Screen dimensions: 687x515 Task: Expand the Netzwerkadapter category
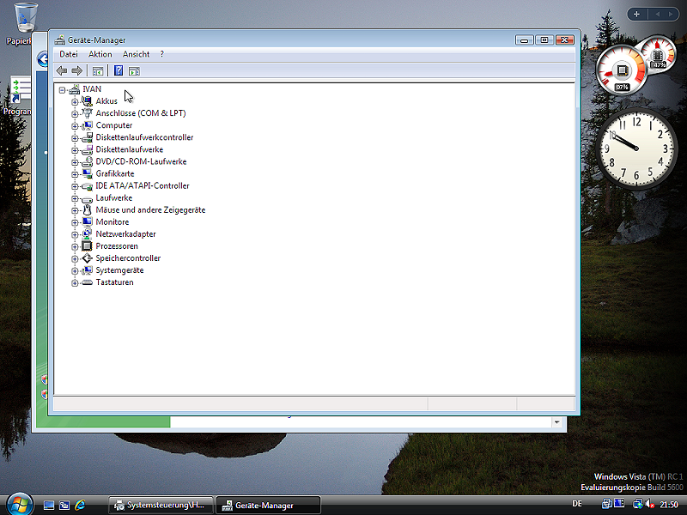[75, 234]
